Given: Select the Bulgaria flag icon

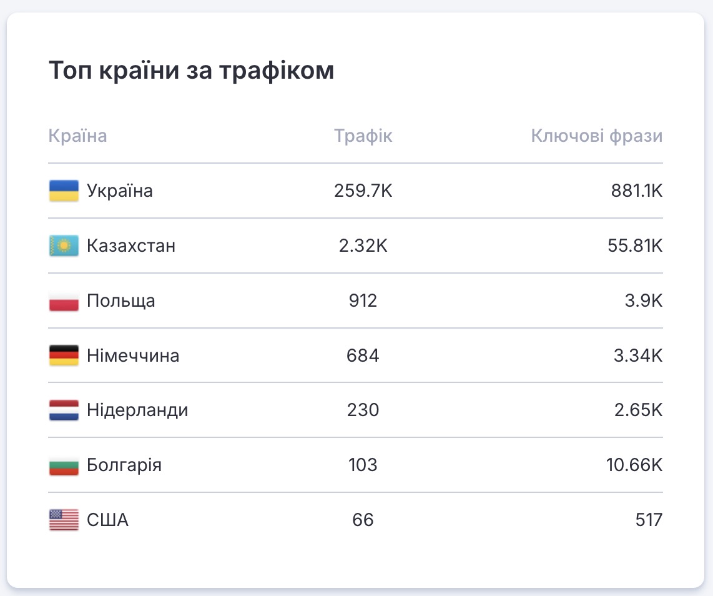Looking at the screenshot, I should click(x=64, y=465).
